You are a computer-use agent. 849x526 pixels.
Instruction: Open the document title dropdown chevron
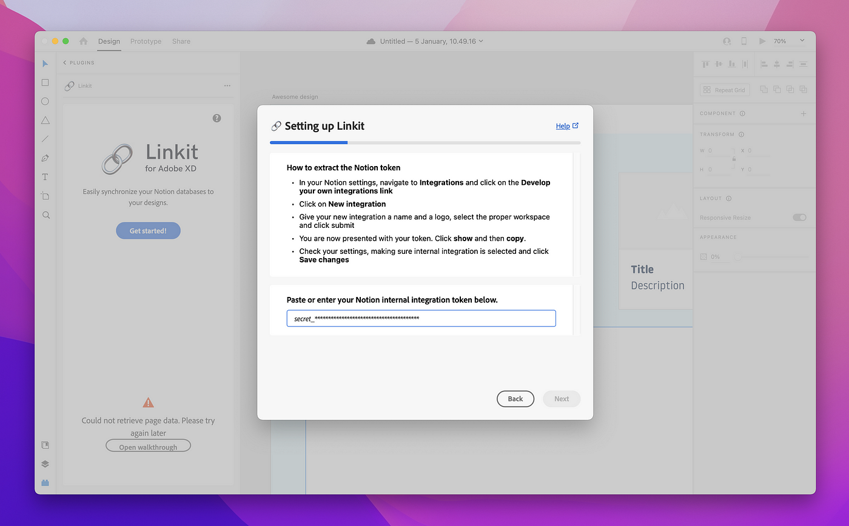tap(481, 41)
